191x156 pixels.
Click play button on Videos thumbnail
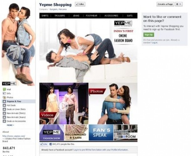tap(64, 106)
